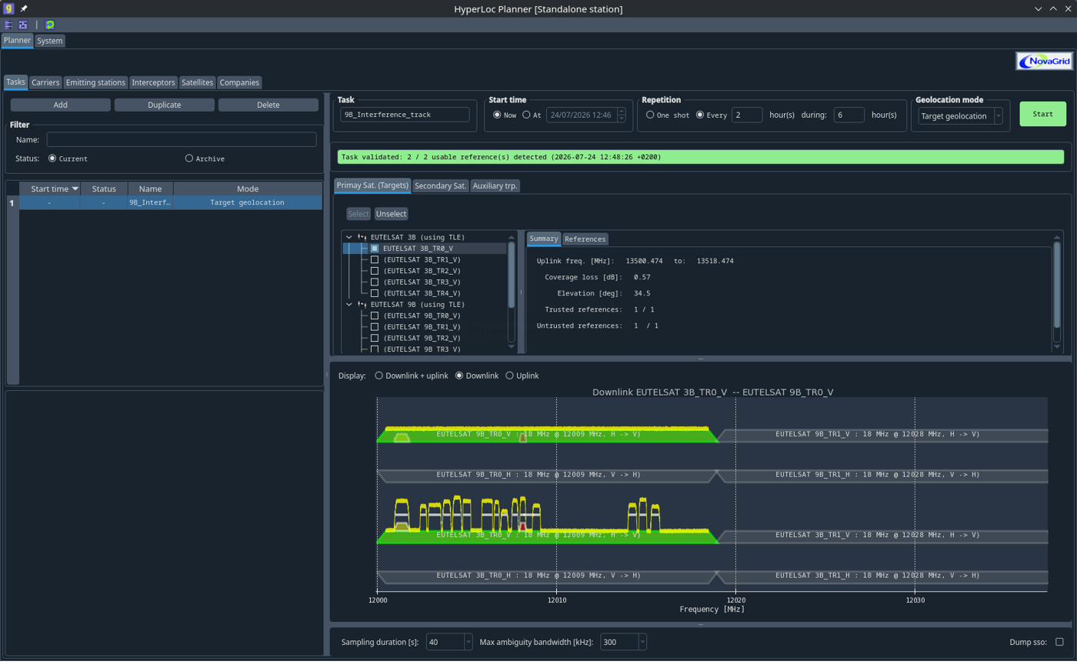Image resolution: width=1077 pixels, height=668 pixels.
Task: Click the during hours field showing 6
Action: click(x=849, y=115)
